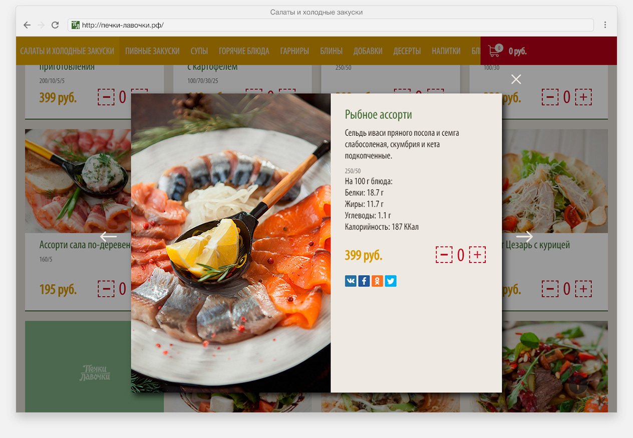
Task: Open the shopping cart icon
Action: (495, 50)
